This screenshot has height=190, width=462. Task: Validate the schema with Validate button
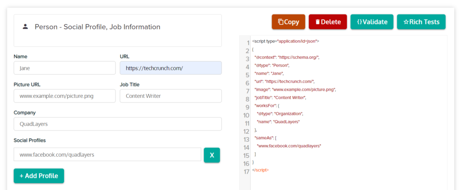372,22
